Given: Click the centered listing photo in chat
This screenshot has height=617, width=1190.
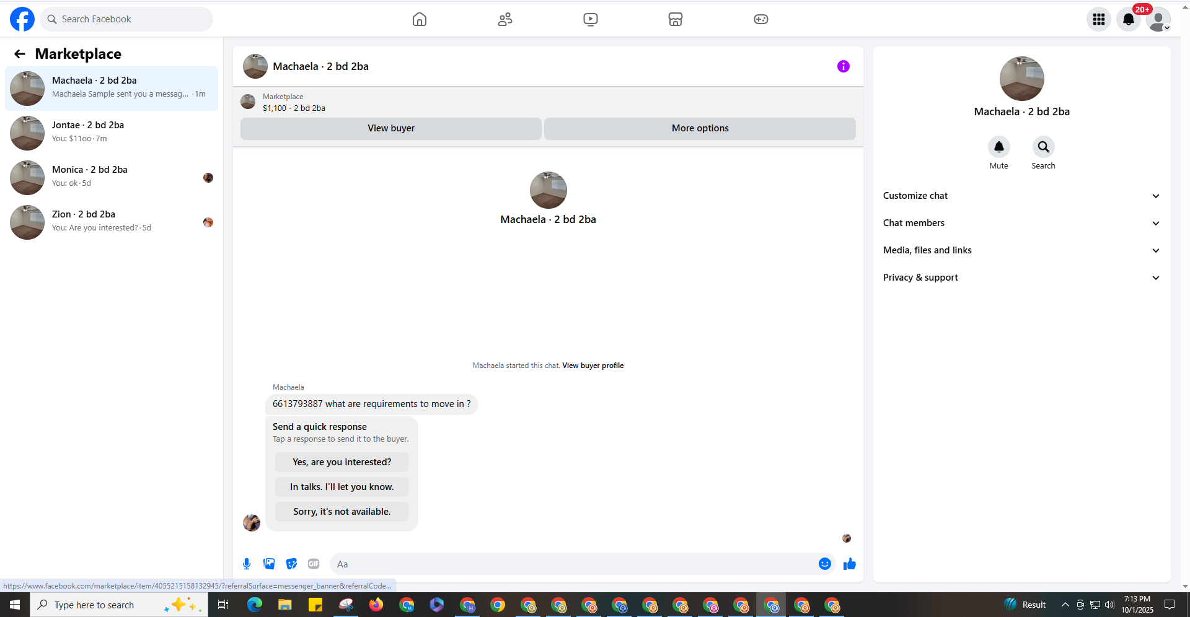Looking at the screenshot, I should (549, 190).
